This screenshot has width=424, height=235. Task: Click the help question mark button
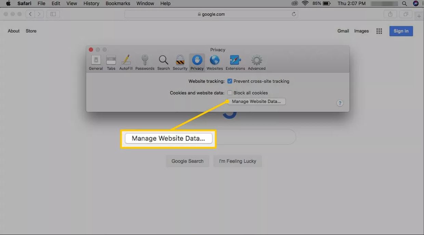(x=340, y=103)
